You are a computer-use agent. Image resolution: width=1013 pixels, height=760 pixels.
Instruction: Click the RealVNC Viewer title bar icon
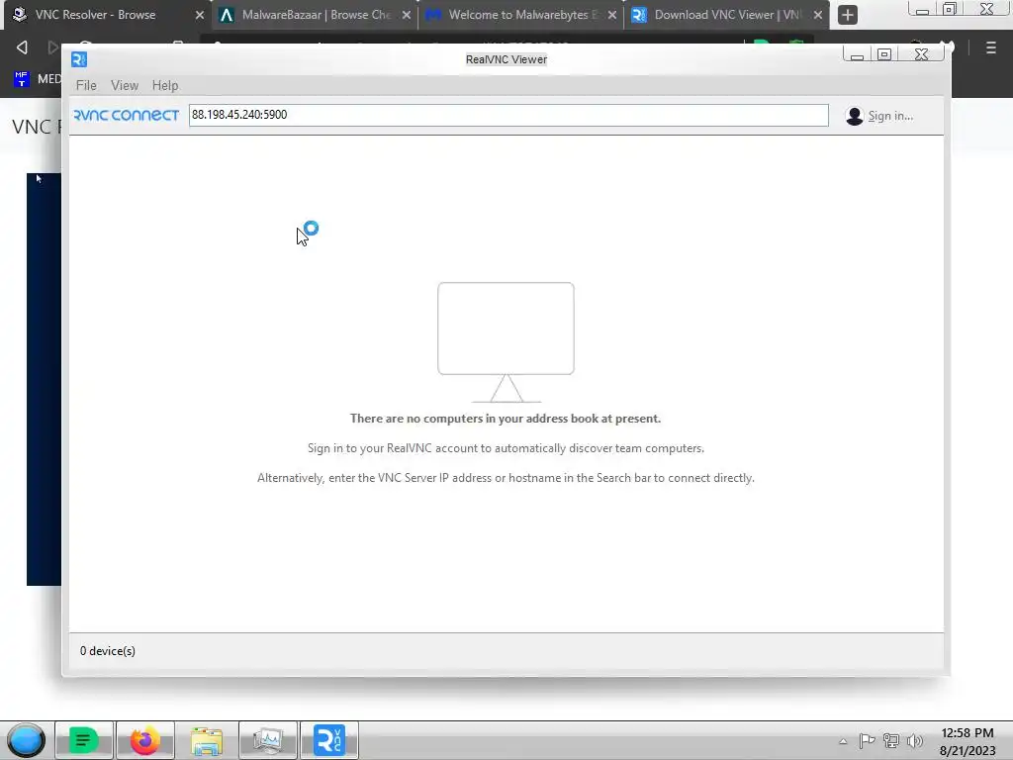coord(79,59)
